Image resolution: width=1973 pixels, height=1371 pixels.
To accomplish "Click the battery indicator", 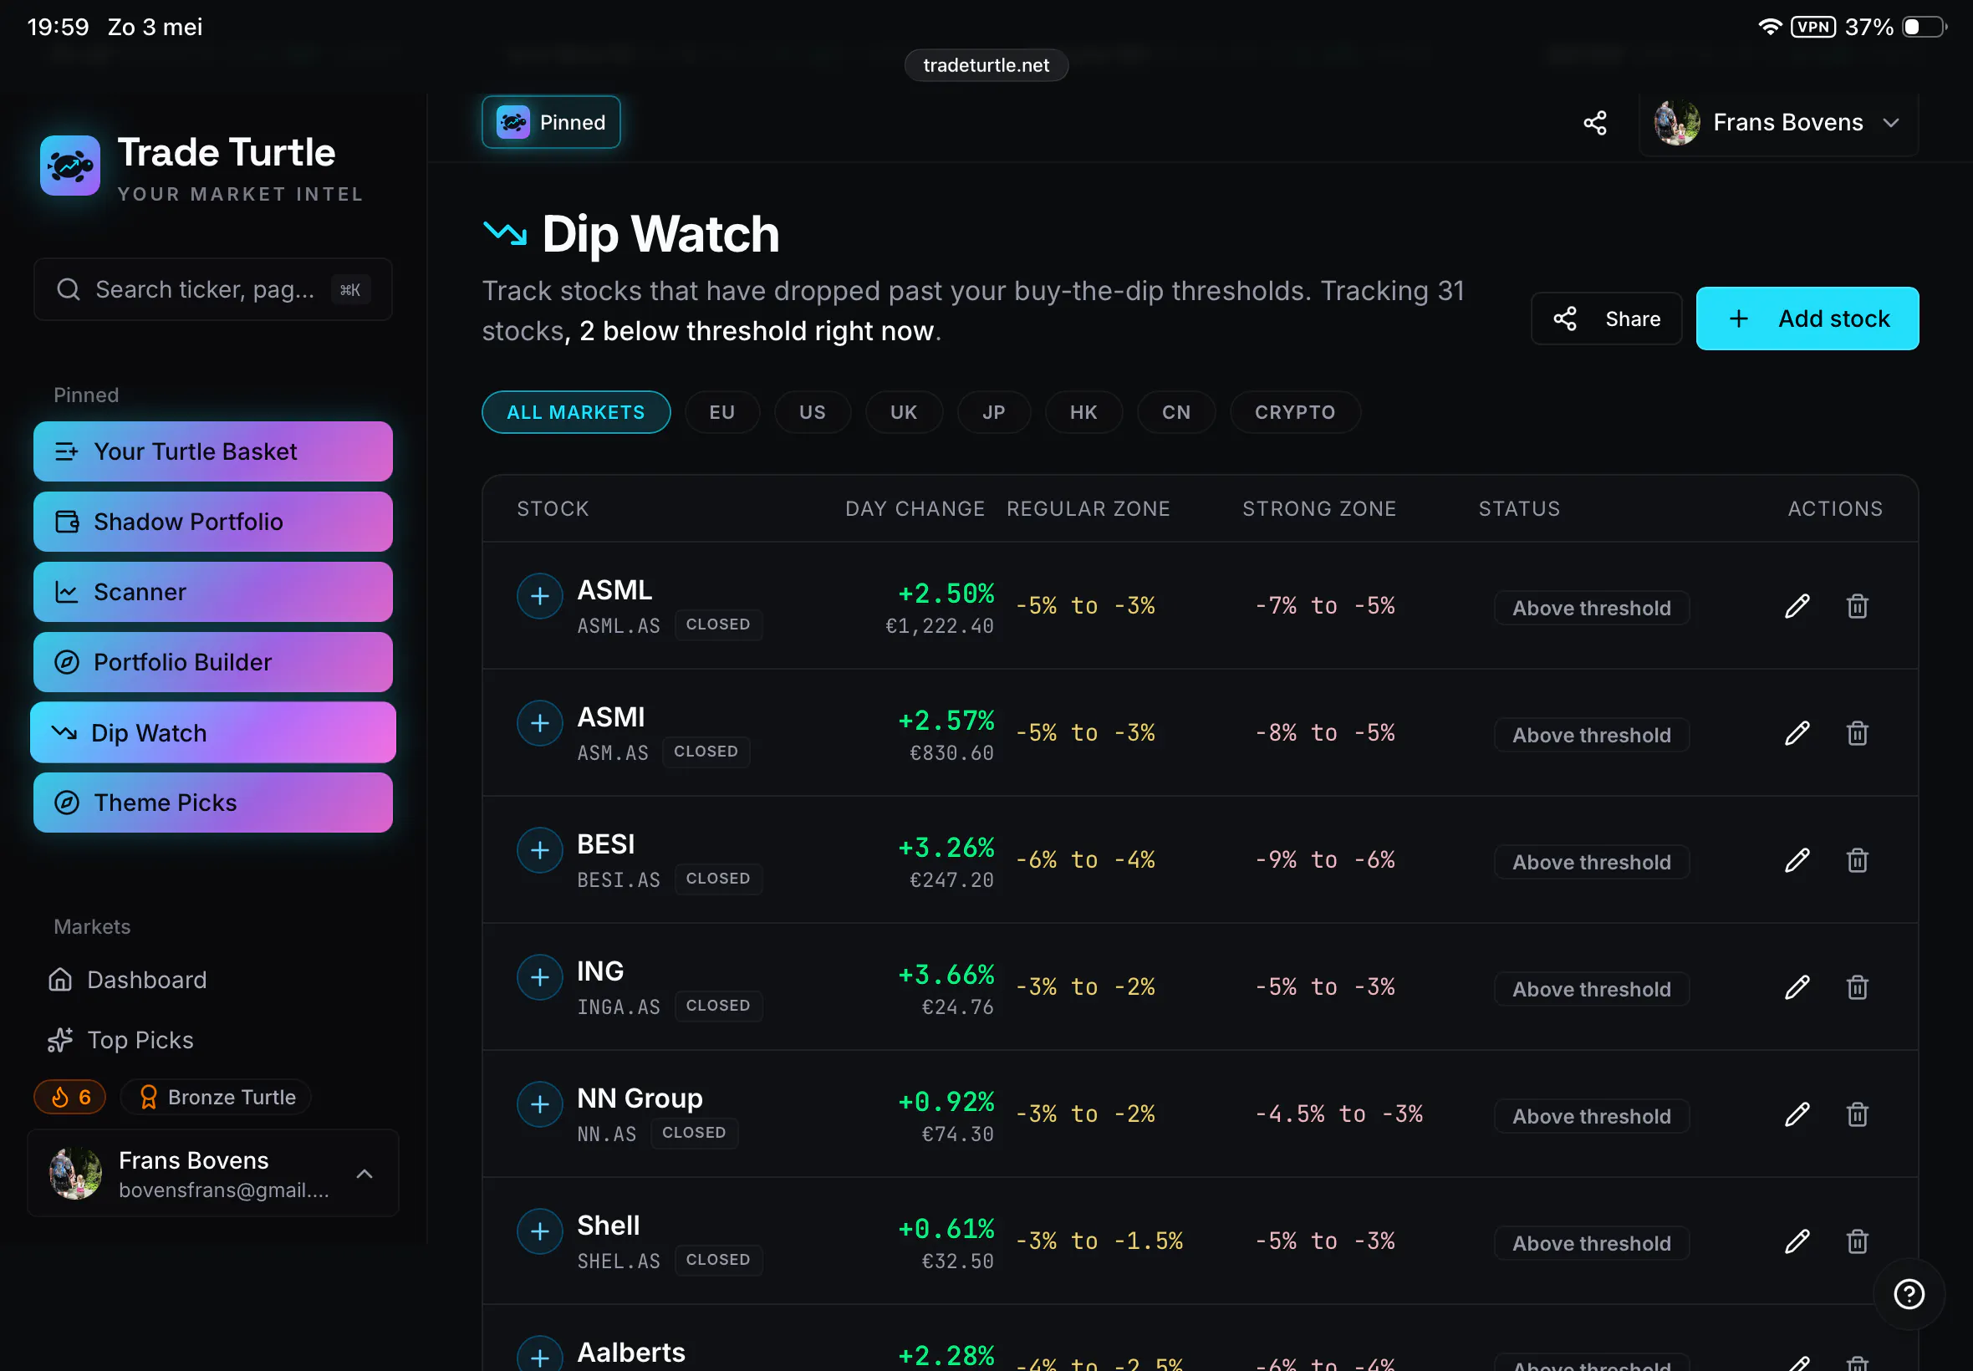I will click(1924, 28).
